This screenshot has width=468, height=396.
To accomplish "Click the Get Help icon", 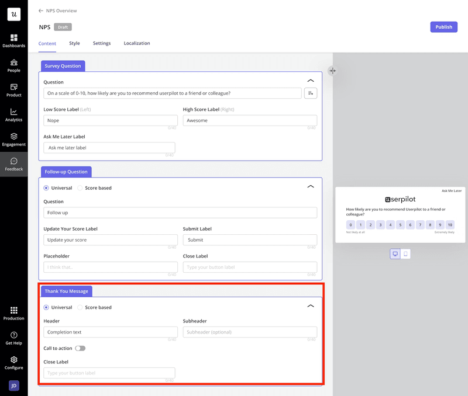I will 13,338.
